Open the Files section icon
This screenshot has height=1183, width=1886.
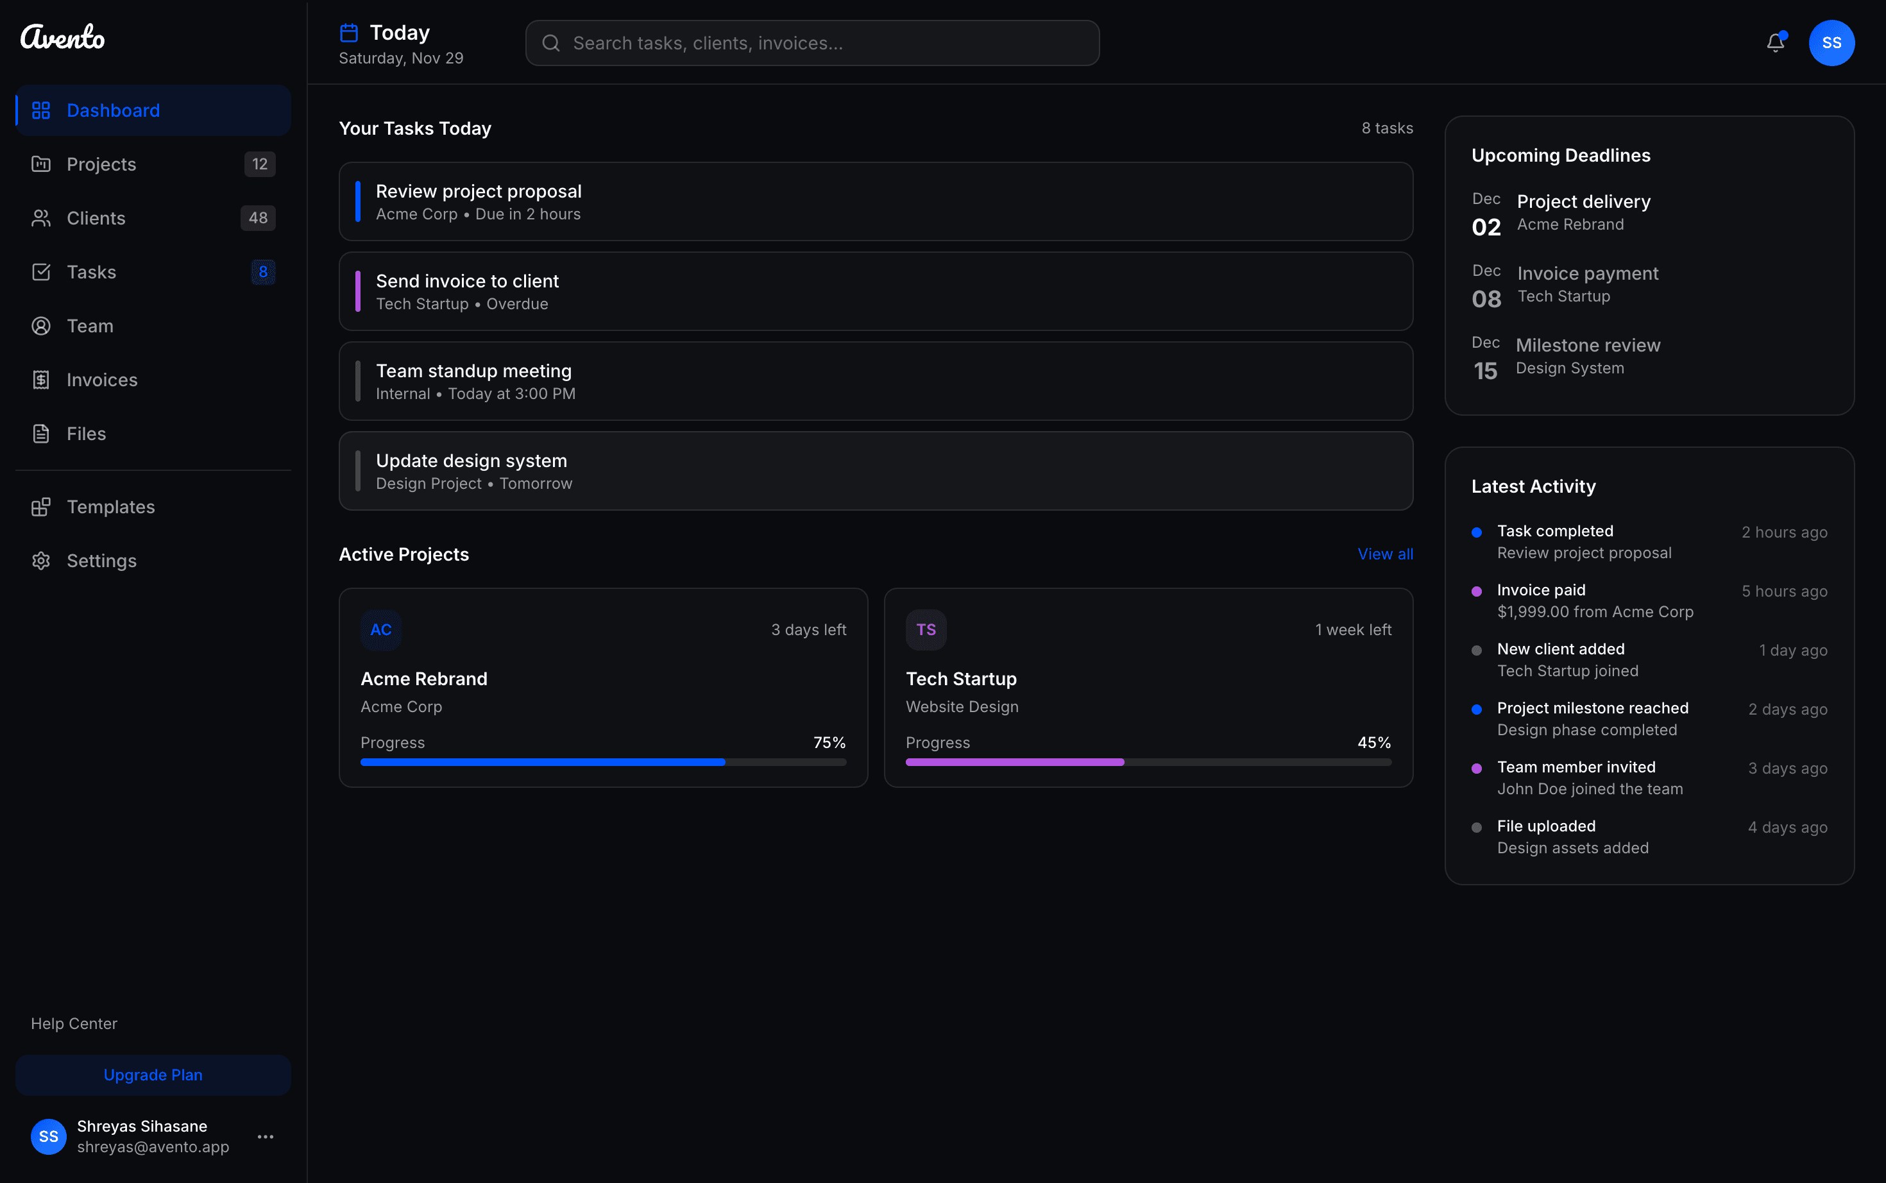click(42, 434)
